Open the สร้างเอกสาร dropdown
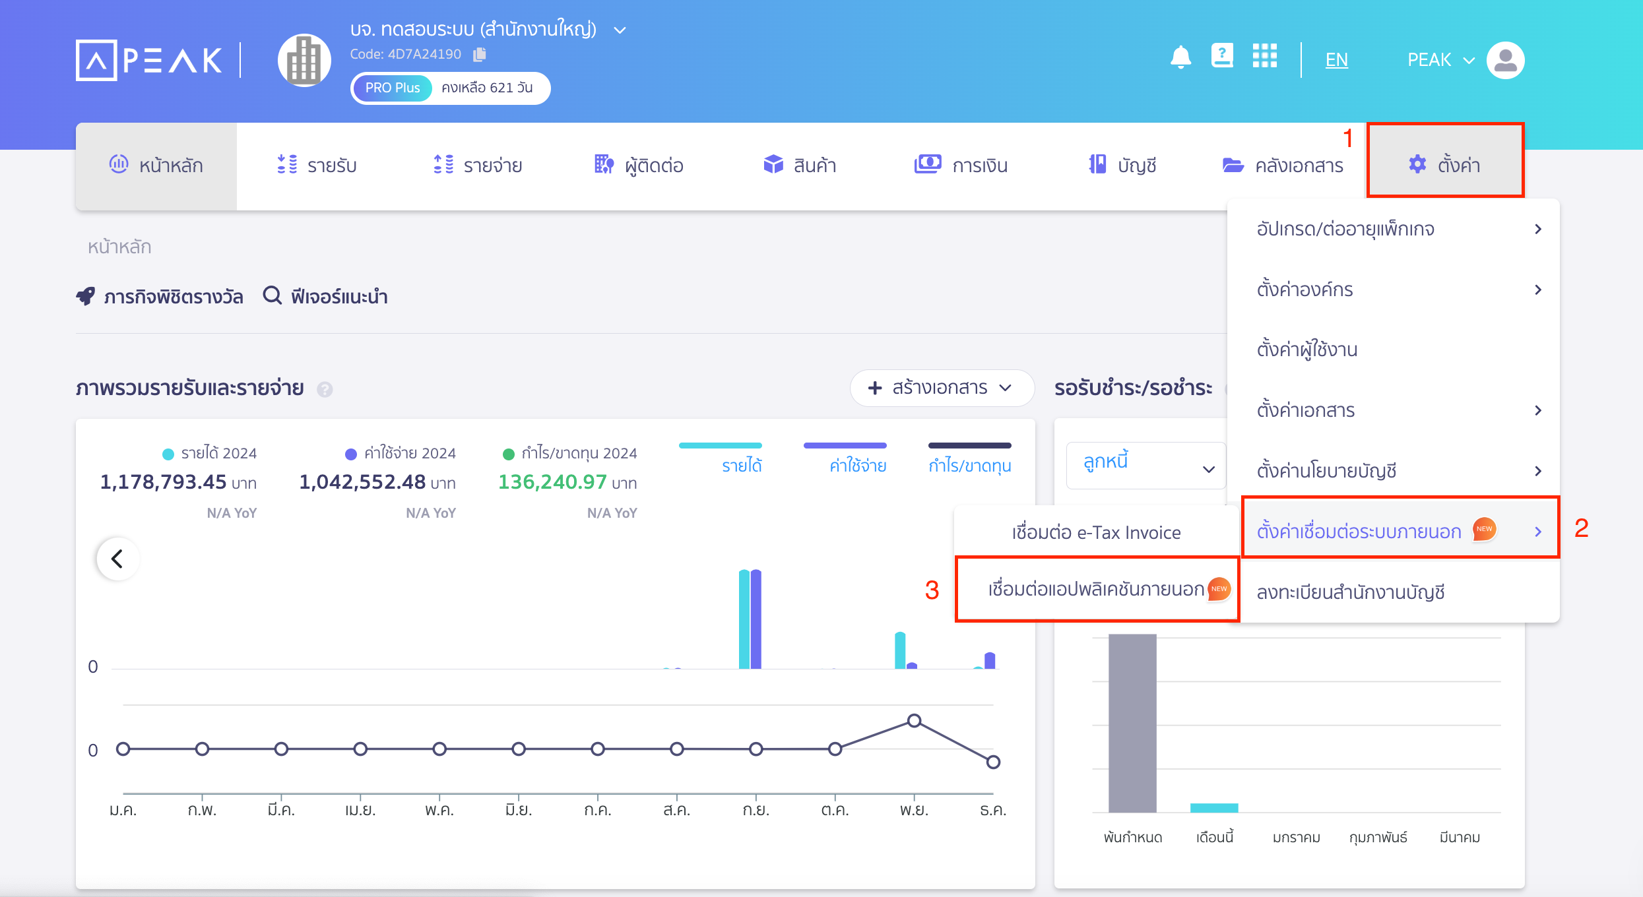This screenshot has width=1643, height=897. [x=941, y=388]
